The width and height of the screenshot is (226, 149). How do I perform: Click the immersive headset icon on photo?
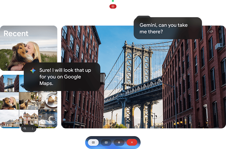tap(211, 32)
